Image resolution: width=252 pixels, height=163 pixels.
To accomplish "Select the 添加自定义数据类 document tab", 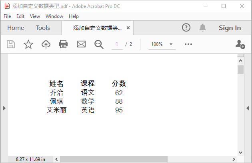I will click(x=97, y=28).
